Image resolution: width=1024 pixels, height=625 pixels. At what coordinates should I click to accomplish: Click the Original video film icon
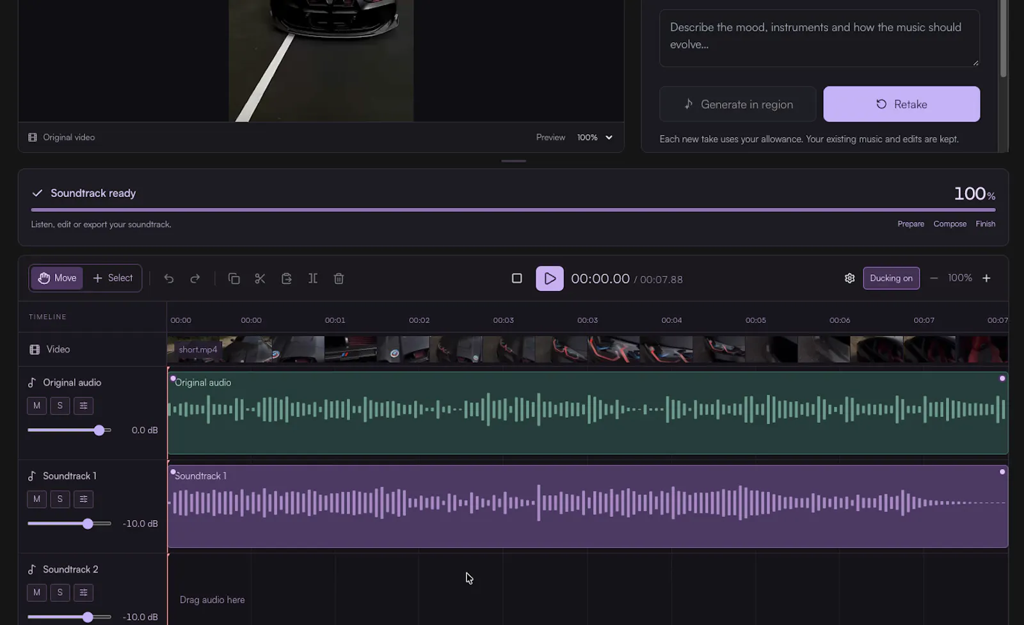[33, 138]
